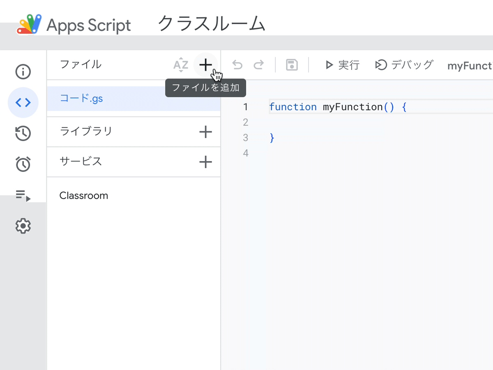
Task: Open the myFunction selector dropdown
Action: (470, 66)
